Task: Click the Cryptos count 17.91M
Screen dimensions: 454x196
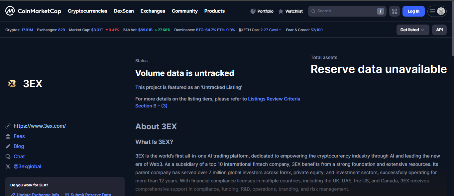Action: 27,30
